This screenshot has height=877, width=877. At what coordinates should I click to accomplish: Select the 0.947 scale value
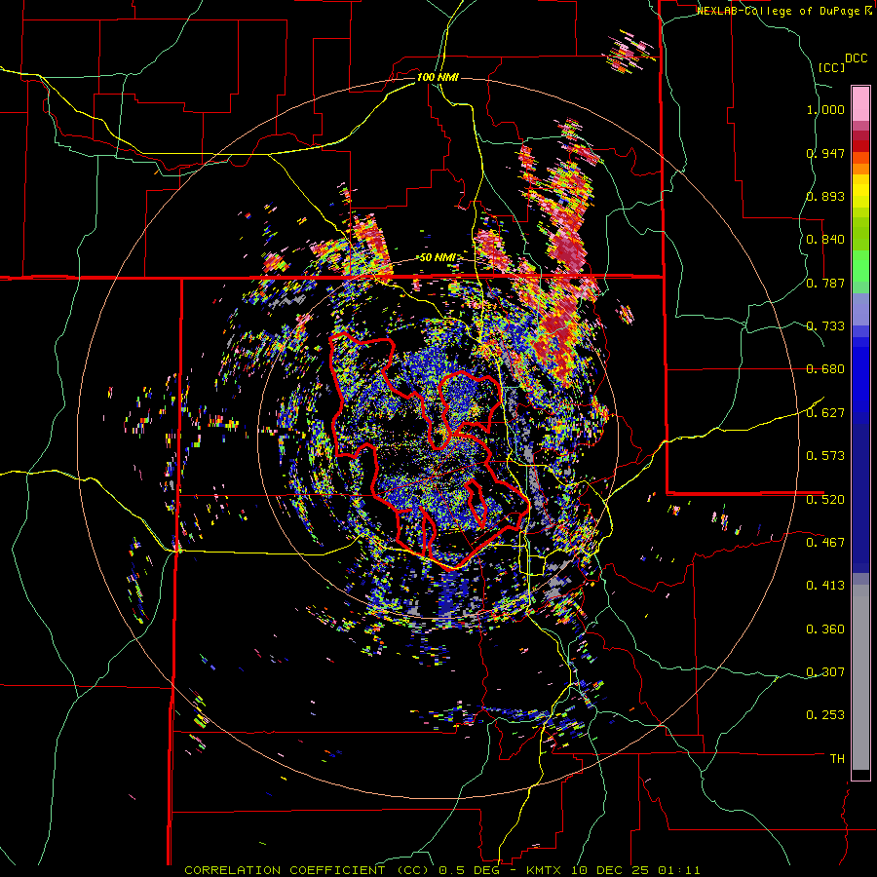click(x=825, y=153)
